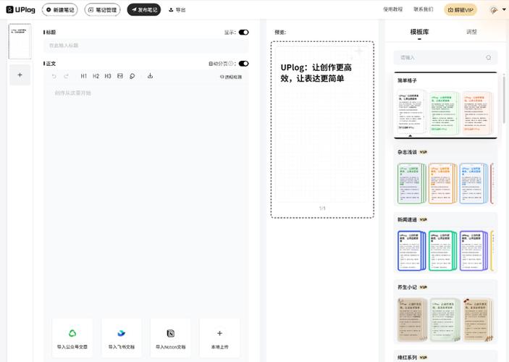Select the green 杂志浅谈 template

tap(411, 183)
